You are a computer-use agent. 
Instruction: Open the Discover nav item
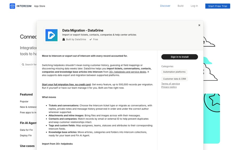(165, 6)
